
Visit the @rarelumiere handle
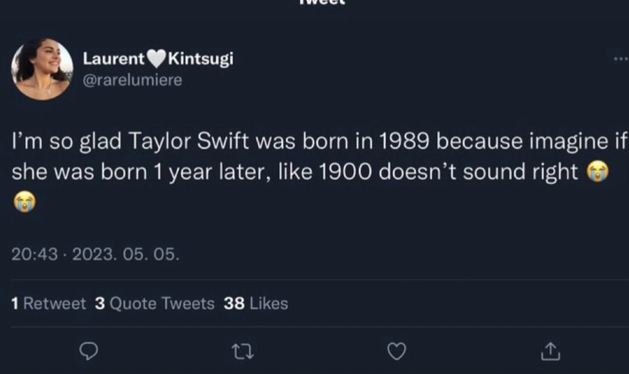[133, 80]
